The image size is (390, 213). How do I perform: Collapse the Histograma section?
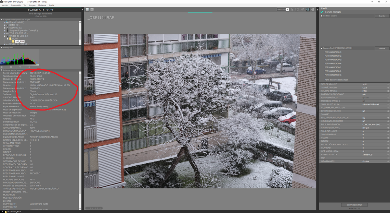pyautogui.click(x=2, y=47)
